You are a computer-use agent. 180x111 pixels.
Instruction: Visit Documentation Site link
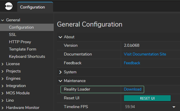[145, 54]
